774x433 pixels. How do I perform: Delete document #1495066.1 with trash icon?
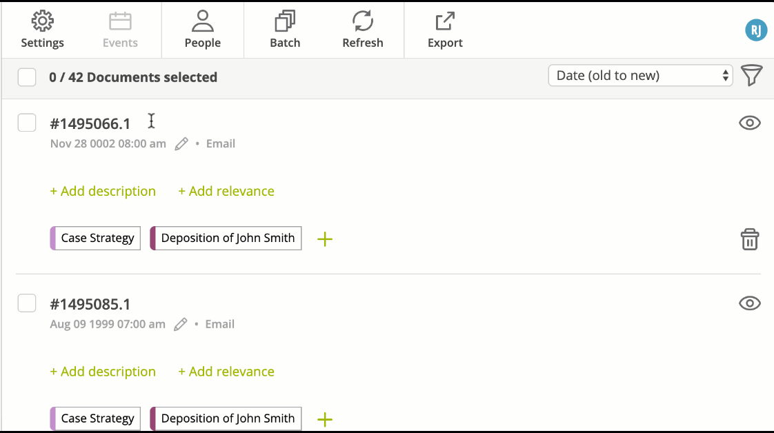point(749,239)
